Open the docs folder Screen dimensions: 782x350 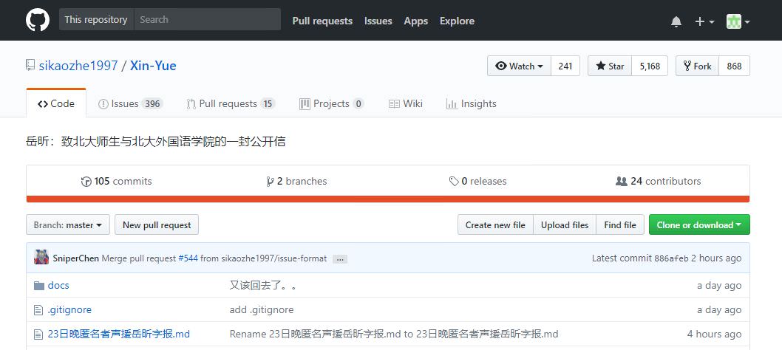pos(58,285)
